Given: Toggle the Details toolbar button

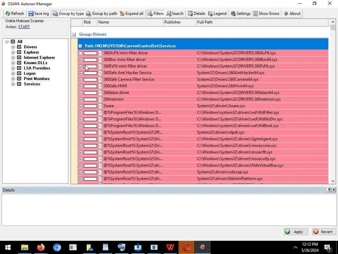Looking at the screenshot, I should (x=196, y=13).
